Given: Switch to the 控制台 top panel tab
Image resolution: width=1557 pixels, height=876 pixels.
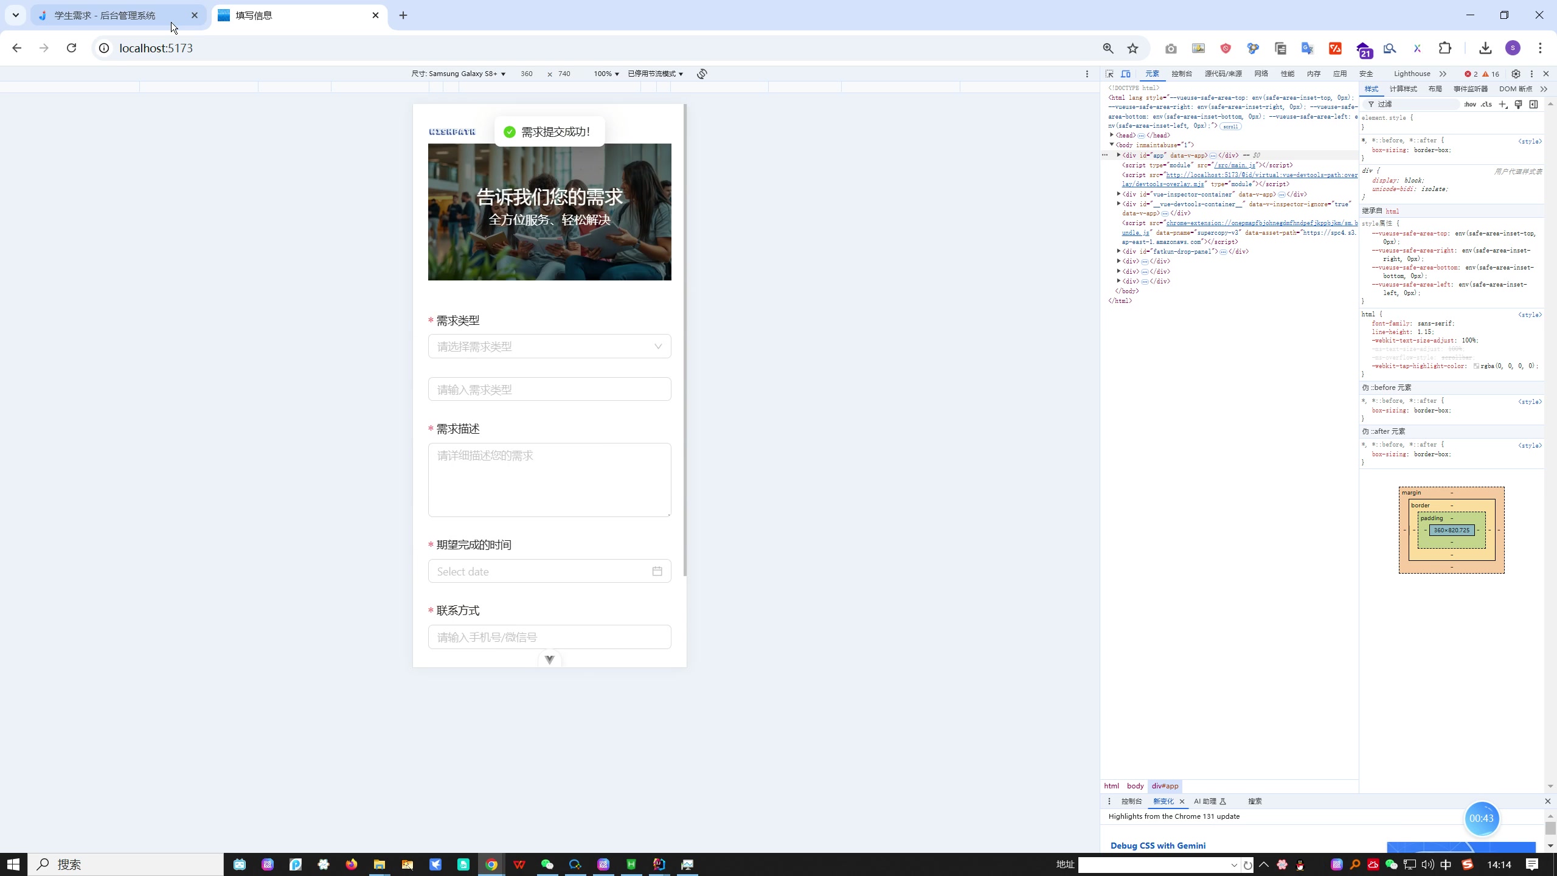Looking at the screenshot, I should click(x=1182, y=74).
